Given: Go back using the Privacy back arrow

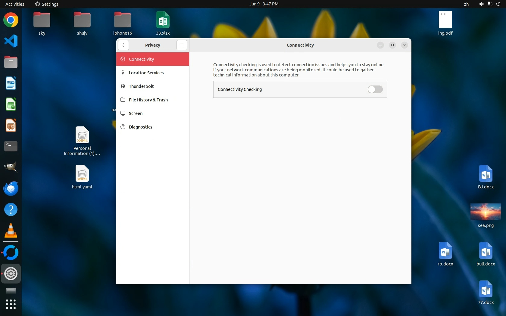Looking at the screenshot, I should 123,45.
